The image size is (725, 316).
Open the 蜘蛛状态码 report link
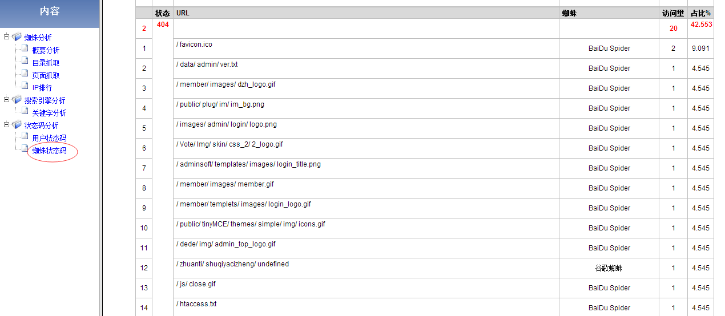[50, 151]
